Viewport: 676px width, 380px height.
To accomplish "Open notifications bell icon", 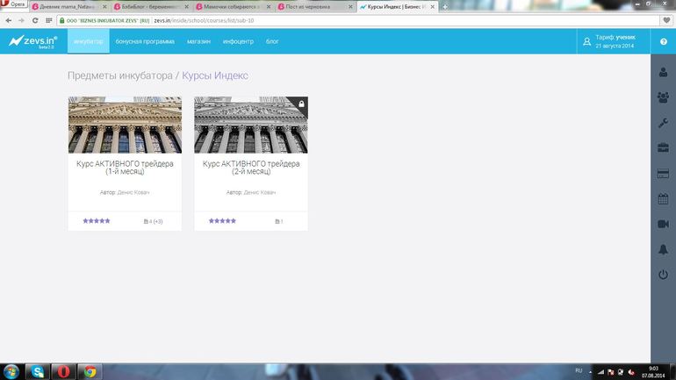I will [663, 250].
